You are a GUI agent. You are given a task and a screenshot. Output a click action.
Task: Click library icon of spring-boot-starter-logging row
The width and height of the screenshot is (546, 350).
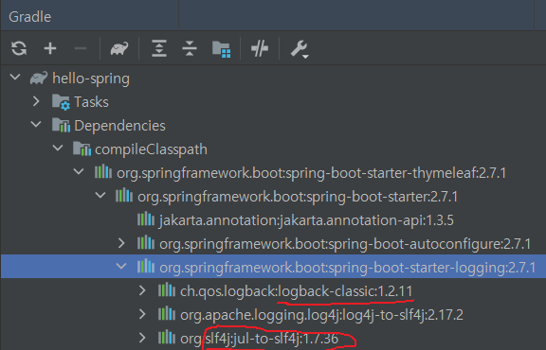pos(146,267)
